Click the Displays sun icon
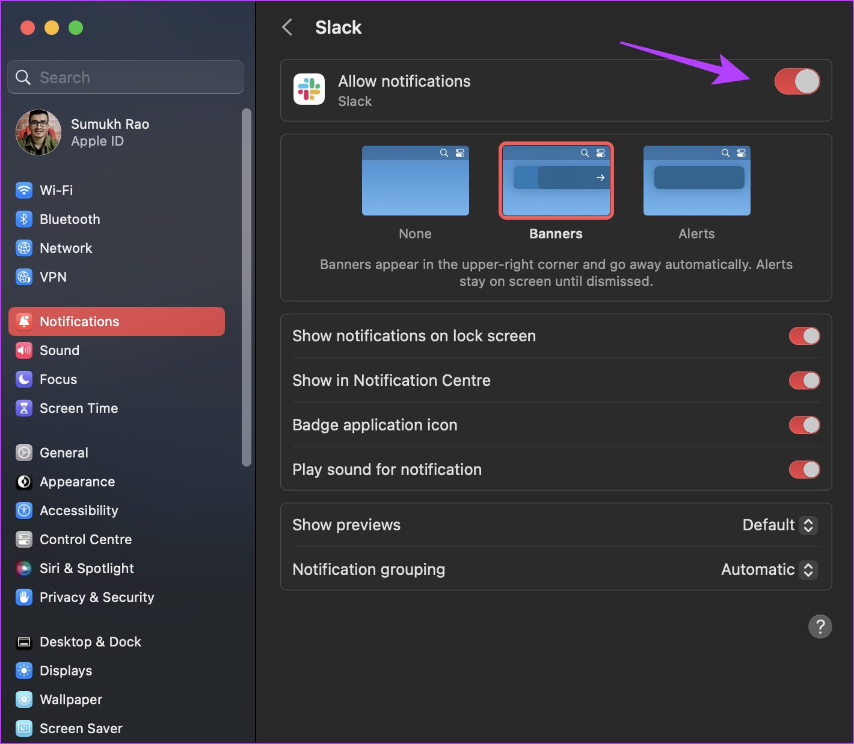 pos(24,671)
